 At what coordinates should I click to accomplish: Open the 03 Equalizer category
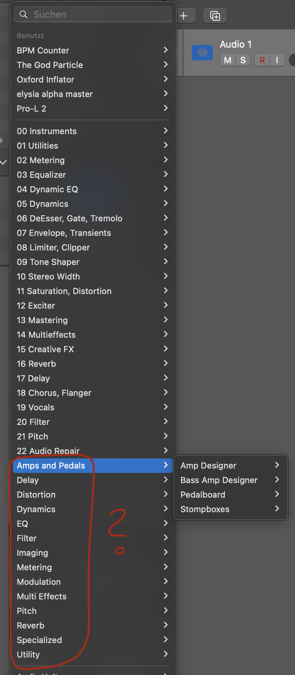(41, 175)
